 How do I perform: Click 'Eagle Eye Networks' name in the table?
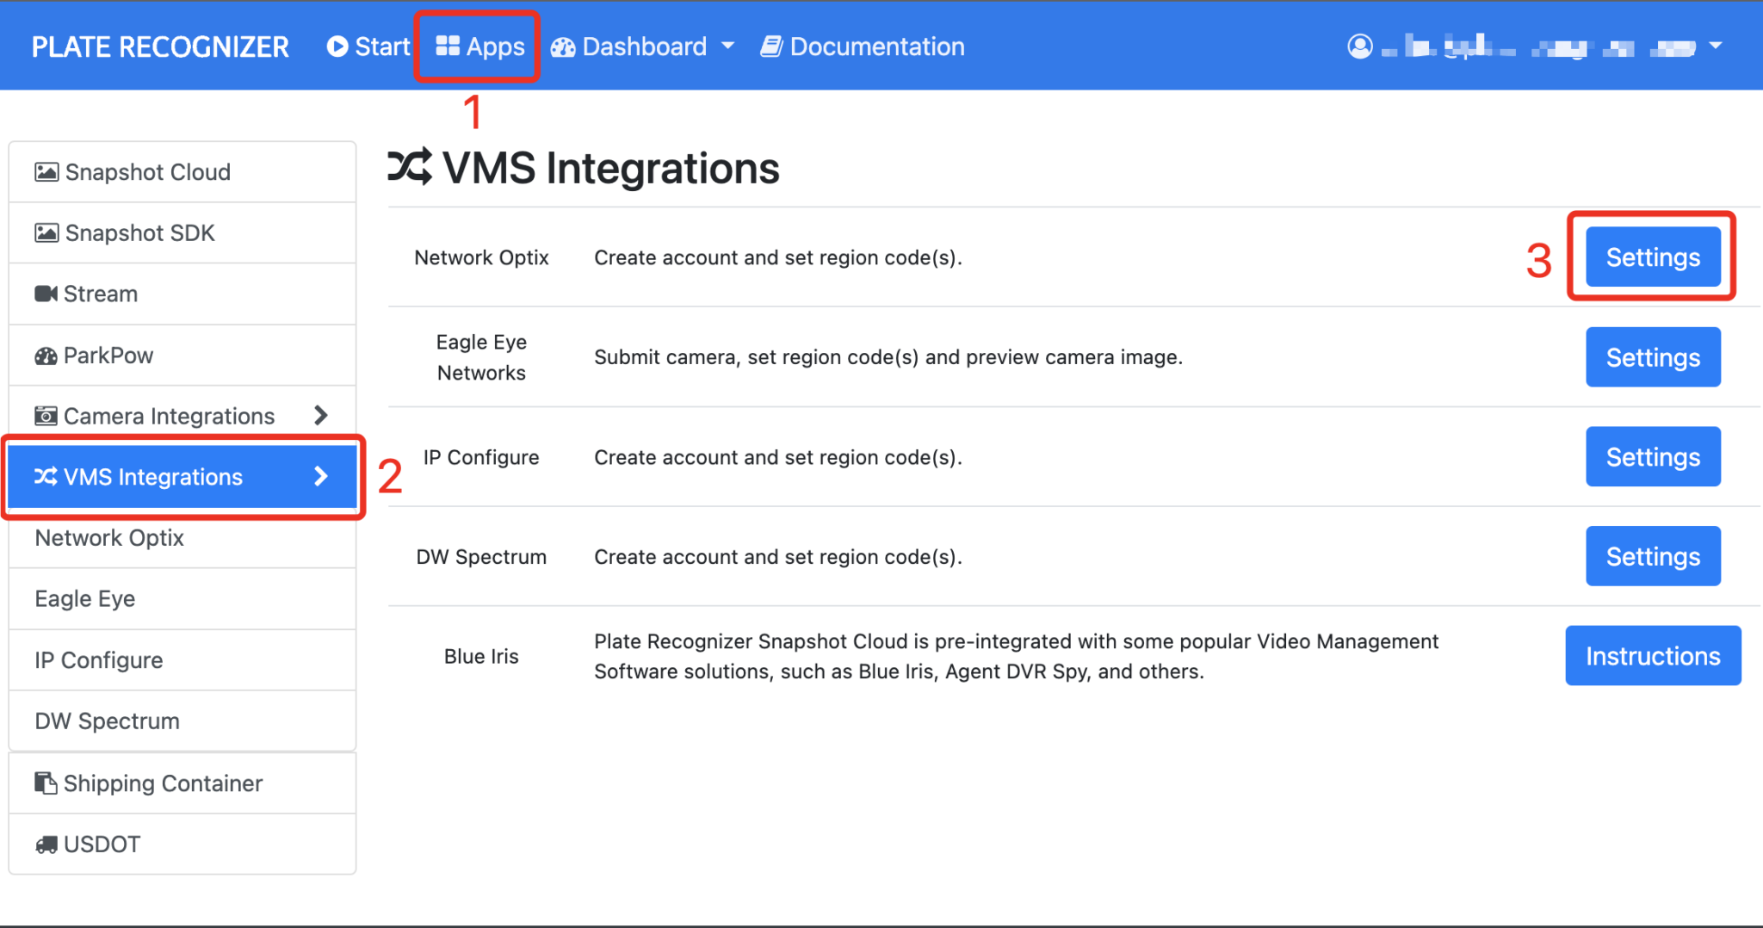(481, 357)
